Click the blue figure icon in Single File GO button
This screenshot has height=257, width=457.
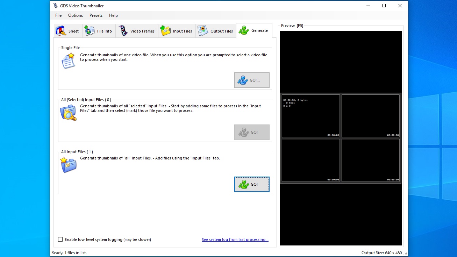coord(243,80)
